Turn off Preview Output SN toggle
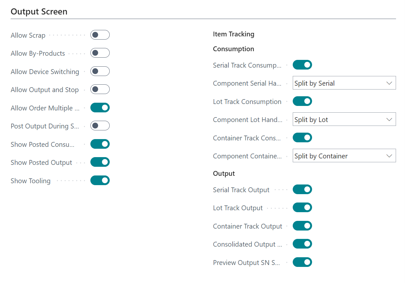Image resolution: width=405 pixels, height=283 pixels. pyautogui.click(x=302, y=262)
